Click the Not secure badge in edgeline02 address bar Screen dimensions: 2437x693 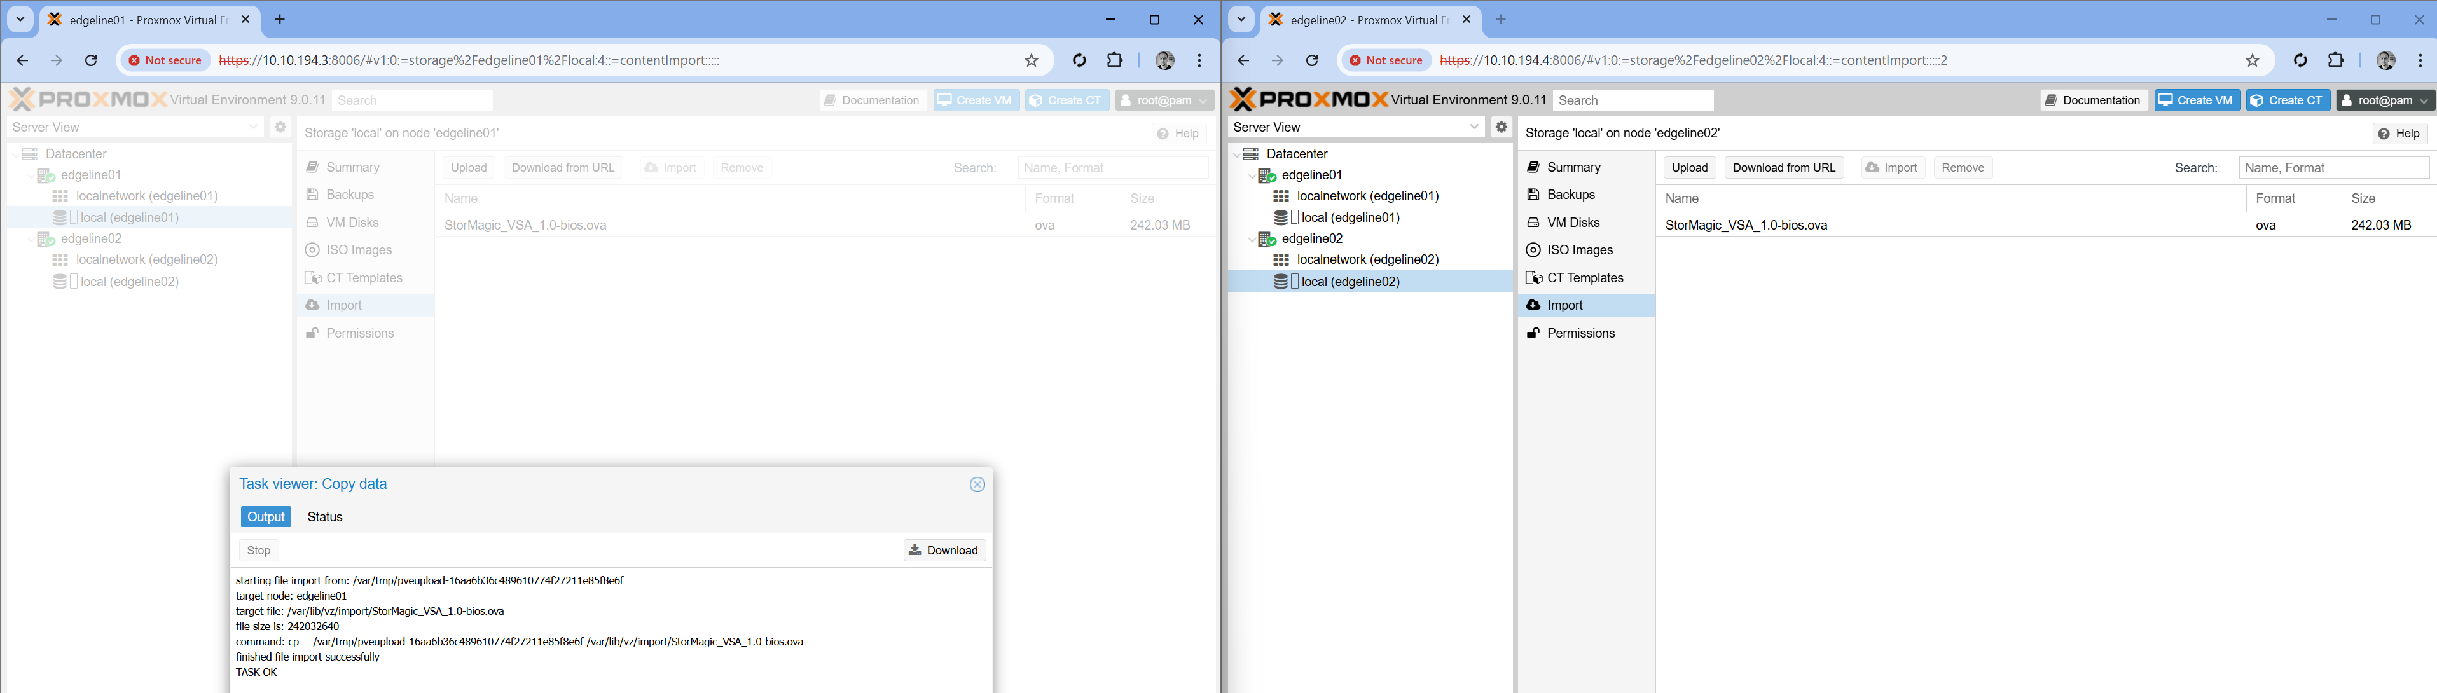click(x=1386, y=60)
